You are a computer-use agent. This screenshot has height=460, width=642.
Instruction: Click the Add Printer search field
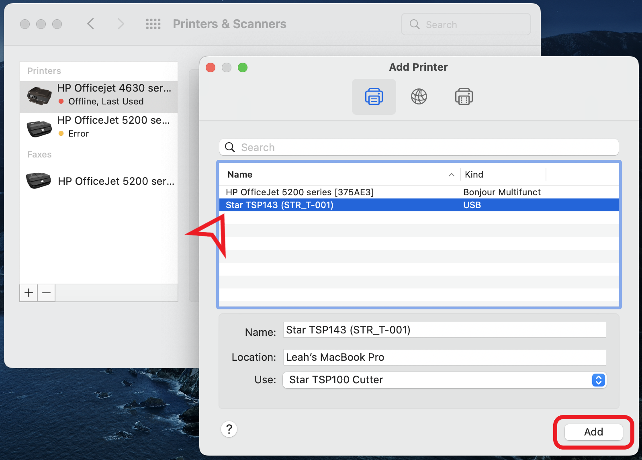click(419, 147)
